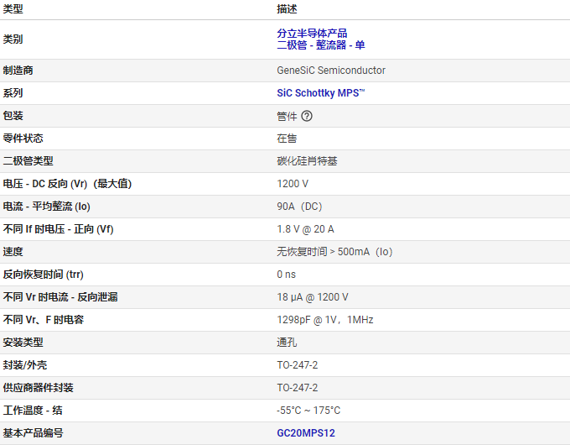The image size is (570, 445).
Task: Select the 1298pF @ 1V, 1MHz value
Action: click(x=325, y=320)
